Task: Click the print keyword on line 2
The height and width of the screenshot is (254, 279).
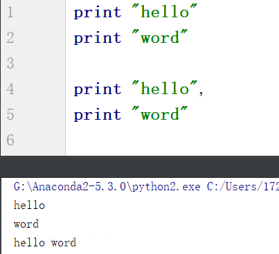Action: (98, 38)
